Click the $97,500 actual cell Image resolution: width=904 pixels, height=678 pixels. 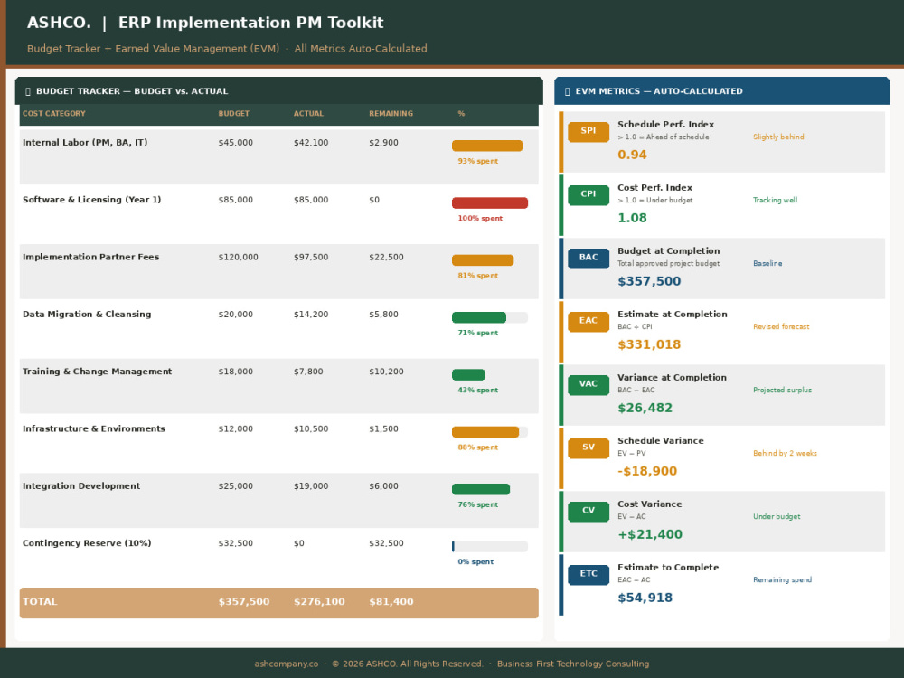pyautogui.click(x=311, y=257)
